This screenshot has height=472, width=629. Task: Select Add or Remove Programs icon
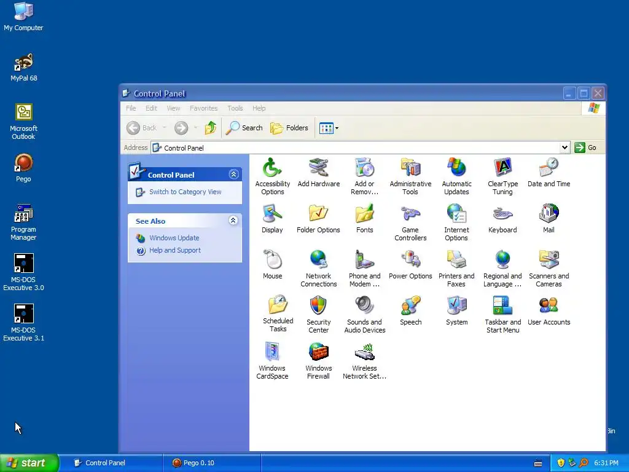tap(364, 168)
